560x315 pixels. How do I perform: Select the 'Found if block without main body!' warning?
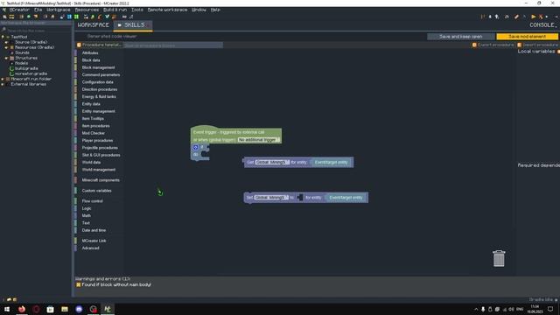pyautogui.click(x=116, y=284)
